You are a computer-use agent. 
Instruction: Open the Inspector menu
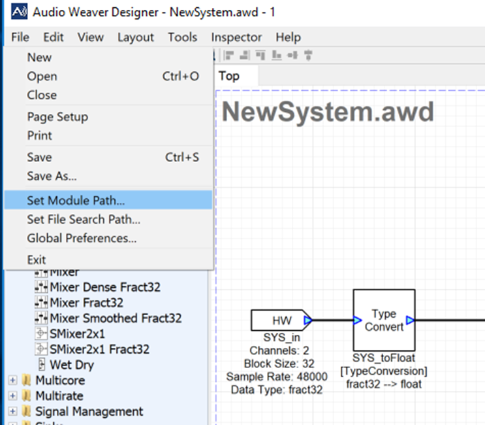[236, 37]
